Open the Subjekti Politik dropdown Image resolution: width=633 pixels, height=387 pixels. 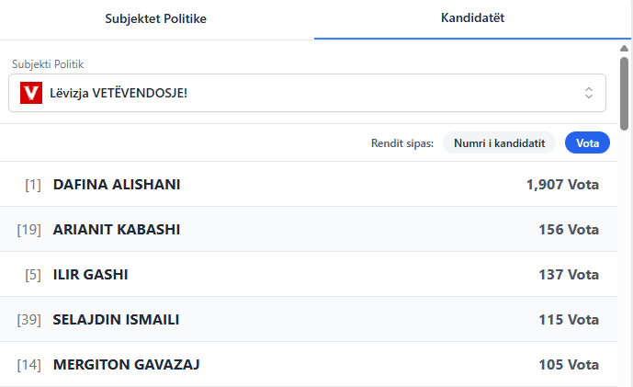click(x=307, y=93)
